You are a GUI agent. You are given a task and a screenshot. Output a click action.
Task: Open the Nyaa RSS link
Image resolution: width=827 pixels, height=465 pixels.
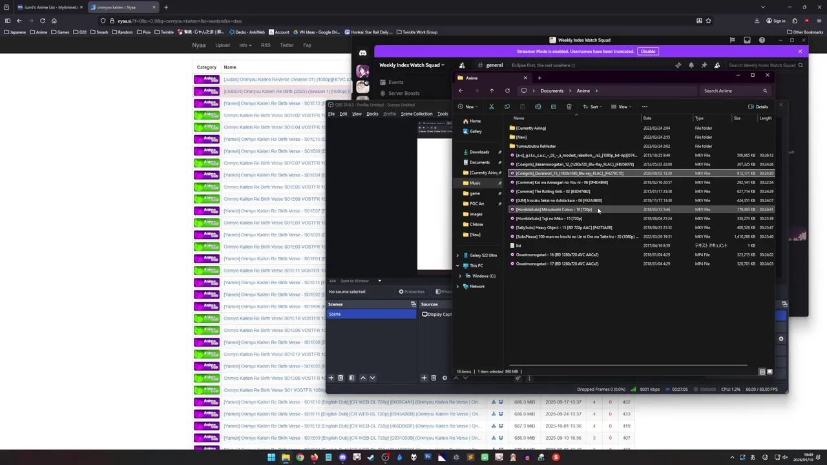(x=266, y=45)
